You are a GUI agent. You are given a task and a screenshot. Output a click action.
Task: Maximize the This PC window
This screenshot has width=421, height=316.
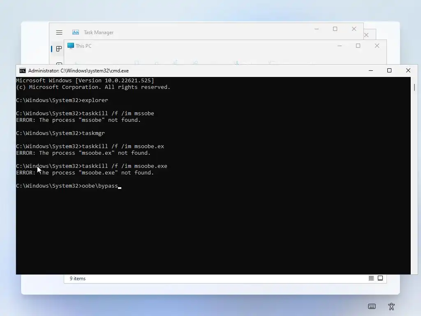click(358, 46)
